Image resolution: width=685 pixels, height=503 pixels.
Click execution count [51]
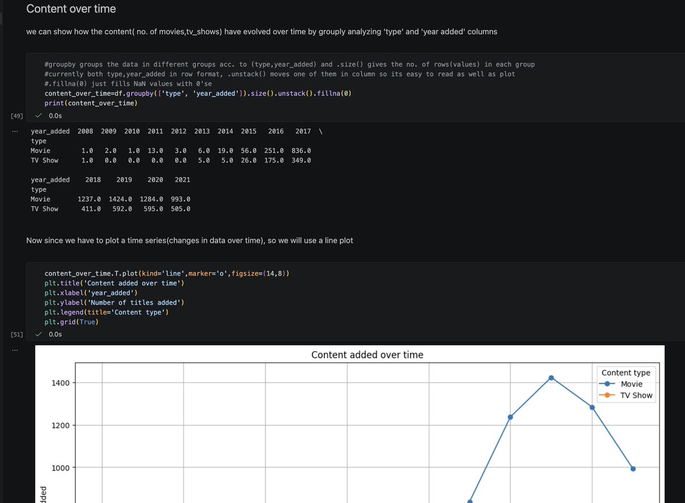pyautogui.click(x=17, y=334)
